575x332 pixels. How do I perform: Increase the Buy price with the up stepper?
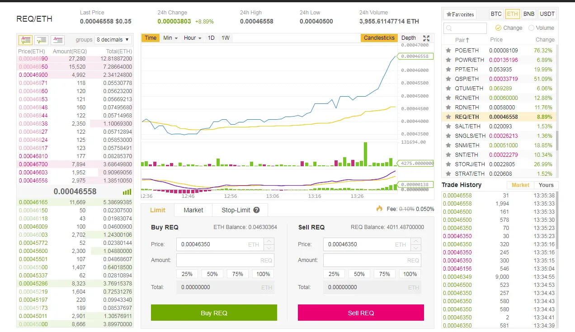point(269,241)
